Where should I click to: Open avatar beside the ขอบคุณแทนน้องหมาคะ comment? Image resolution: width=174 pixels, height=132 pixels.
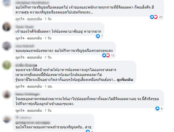pyautogui.click(x=7, y=46)
